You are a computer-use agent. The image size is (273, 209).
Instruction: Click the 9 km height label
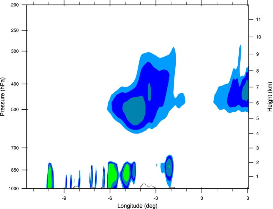(257, 54)
